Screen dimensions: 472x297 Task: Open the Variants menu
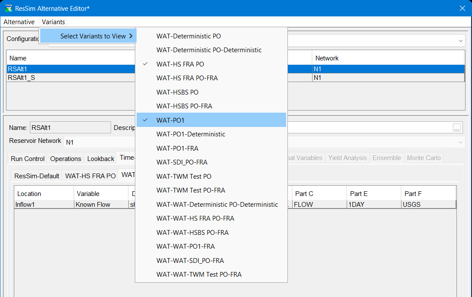click(x=53, y=22)
